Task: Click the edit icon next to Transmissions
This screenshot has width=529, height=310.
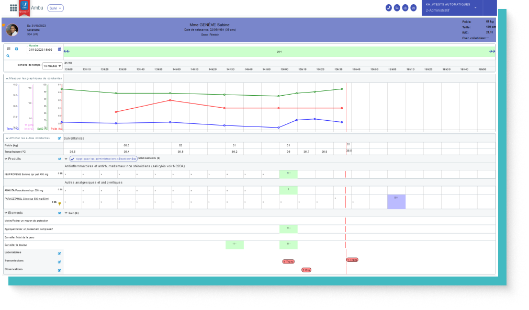Action: coord(60,262)
